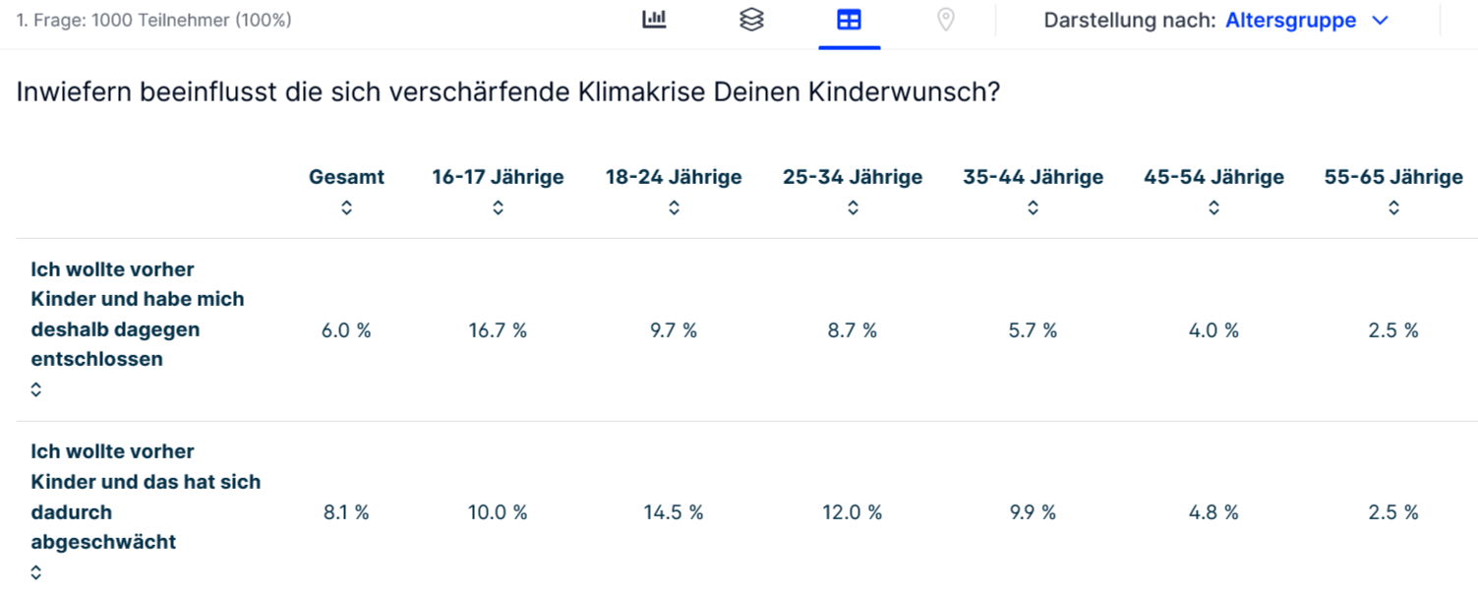The height and width of the screenshot is (595, 1478).
Task: Sort by 35-44 Jährige column arrows
Action: click(x=1033, y=208)
